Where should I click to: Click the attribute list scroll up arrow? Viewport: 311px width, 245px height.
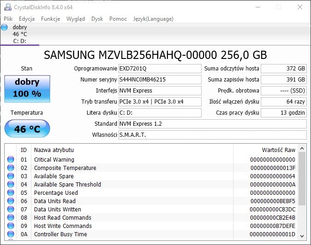pos(302,148)
